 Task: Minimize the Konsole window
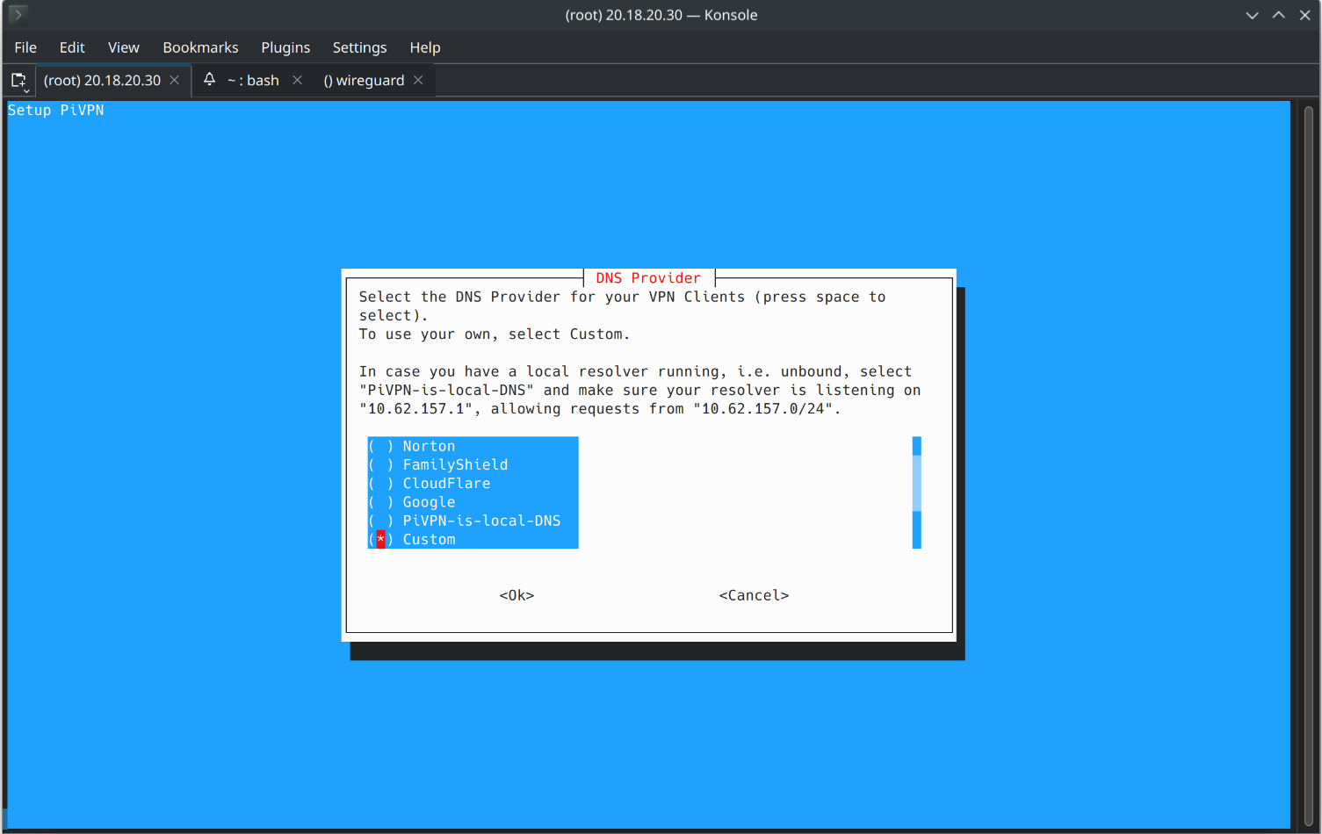point(1252,15)
